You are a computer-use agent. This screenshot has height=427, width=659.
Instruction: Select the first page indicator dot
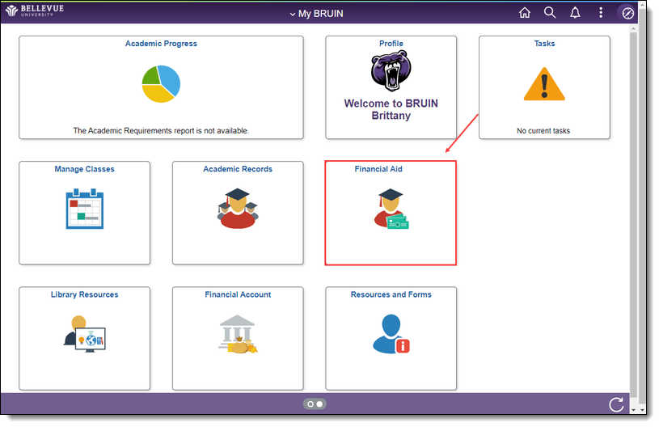pos(310,404)
